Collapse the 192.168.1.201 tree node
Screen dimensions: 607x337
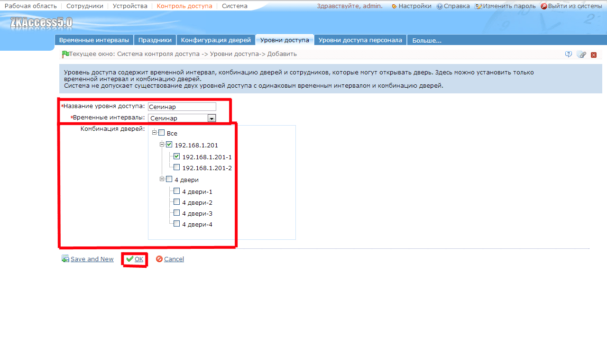162,144
